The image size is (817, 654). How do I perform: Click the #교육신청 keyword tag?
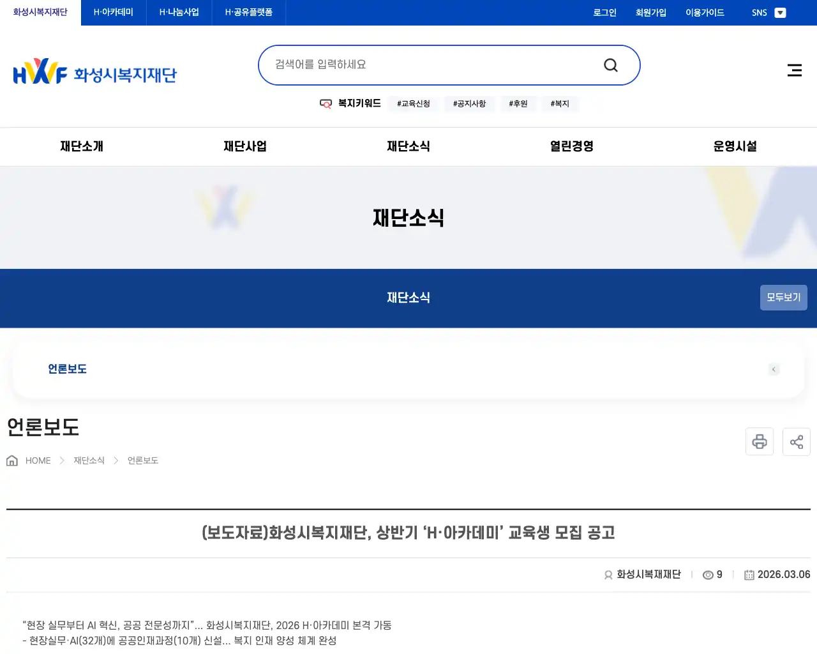coord(413,103)
